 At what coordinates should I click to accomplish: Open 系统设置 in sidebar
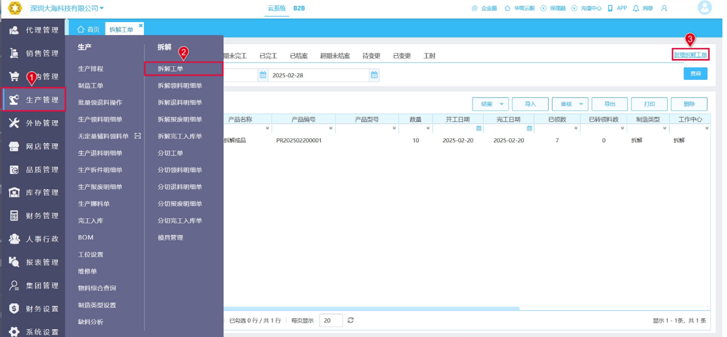click(x=33, y=331)
